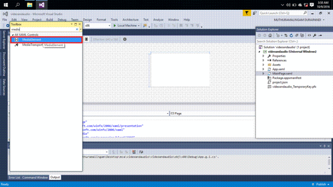Select MediaElement in the Toolbox list
The width and height of the screenshot is (333, 187).
click(46, 40)
